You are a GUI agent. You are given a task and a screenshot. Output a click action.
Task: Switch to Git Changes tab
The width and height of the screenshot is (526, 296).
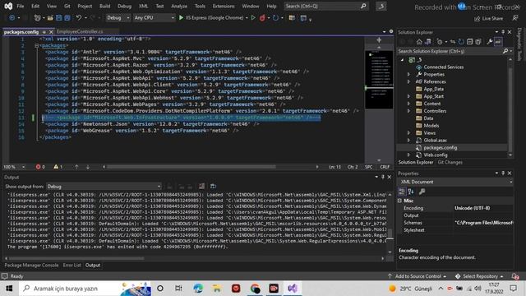[450, 163]
